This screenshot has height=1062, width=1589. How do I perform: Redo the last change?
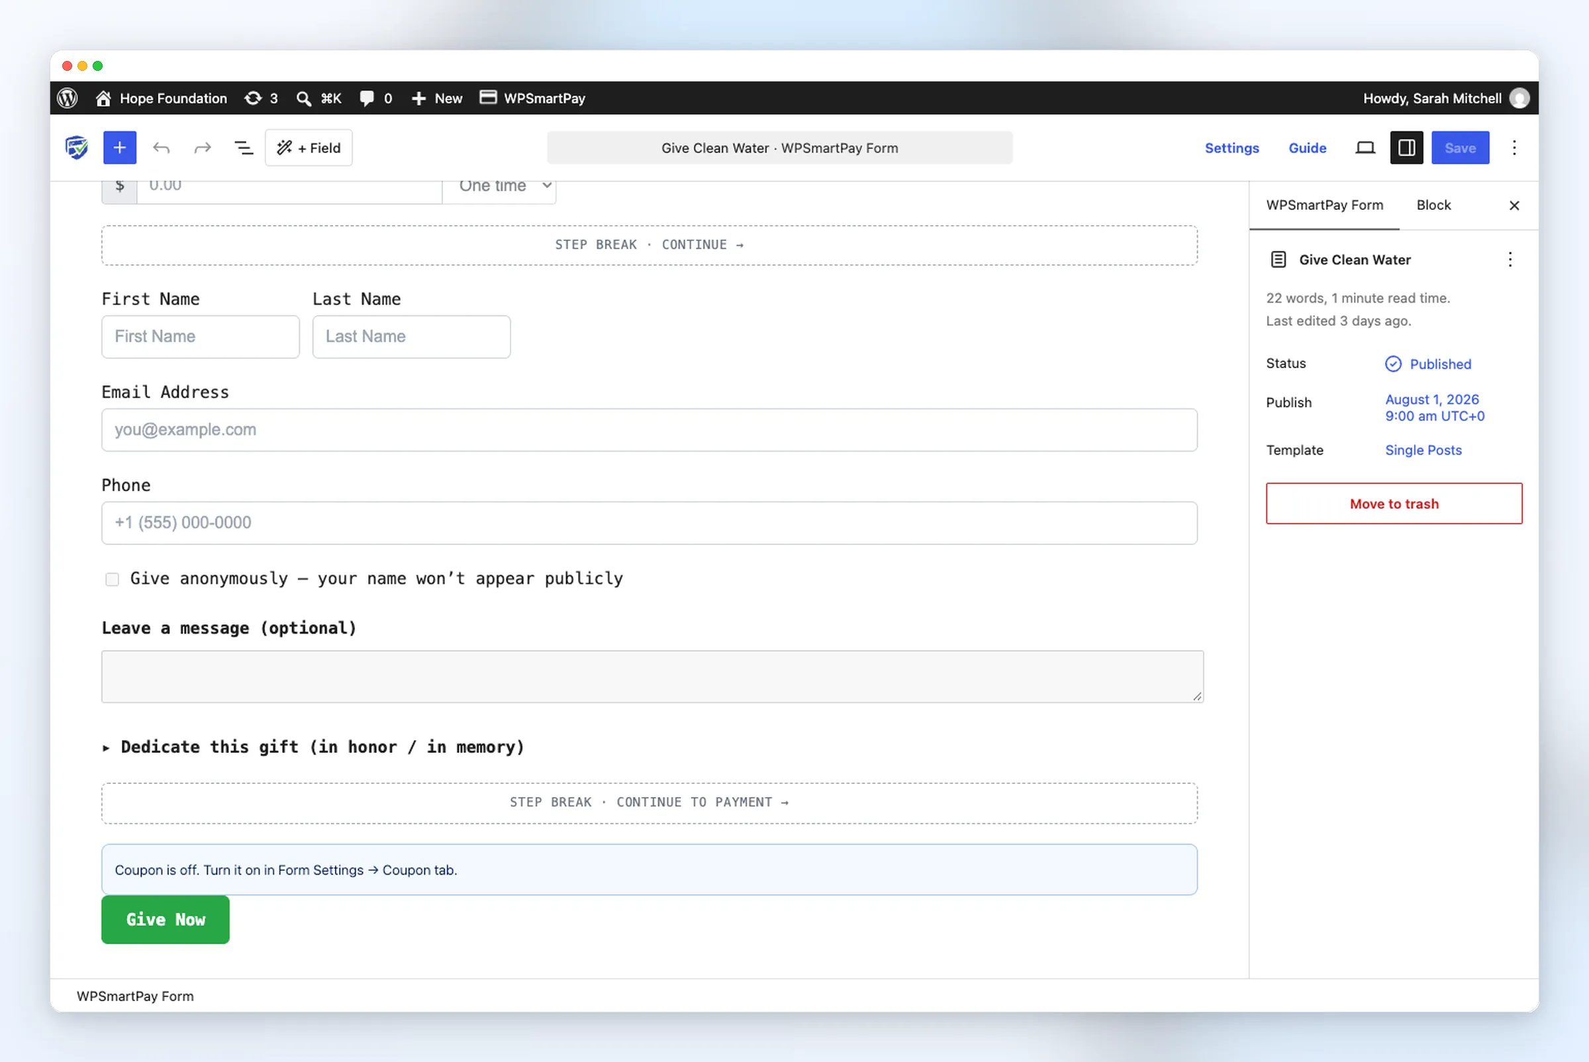pyautogui.click(x=203, y=148)
